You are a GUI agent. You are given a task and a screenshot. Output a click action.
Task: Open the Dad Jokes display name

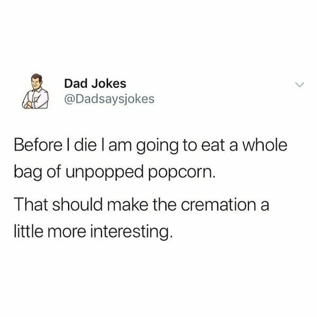pos(95,83)
